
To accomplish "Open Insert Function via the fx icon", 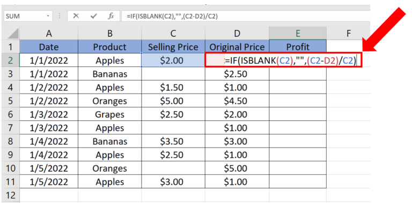I will point(111,16).
